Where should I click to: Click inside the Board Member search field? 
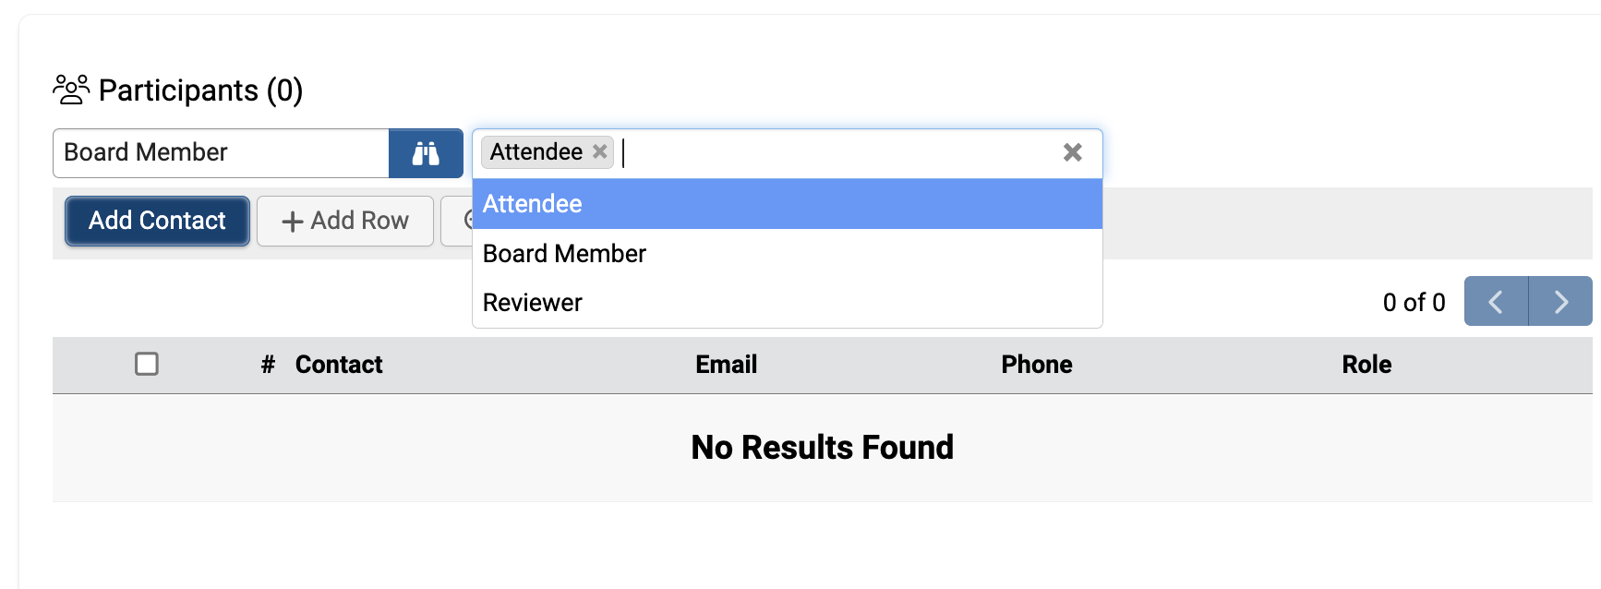pos(221,153)
